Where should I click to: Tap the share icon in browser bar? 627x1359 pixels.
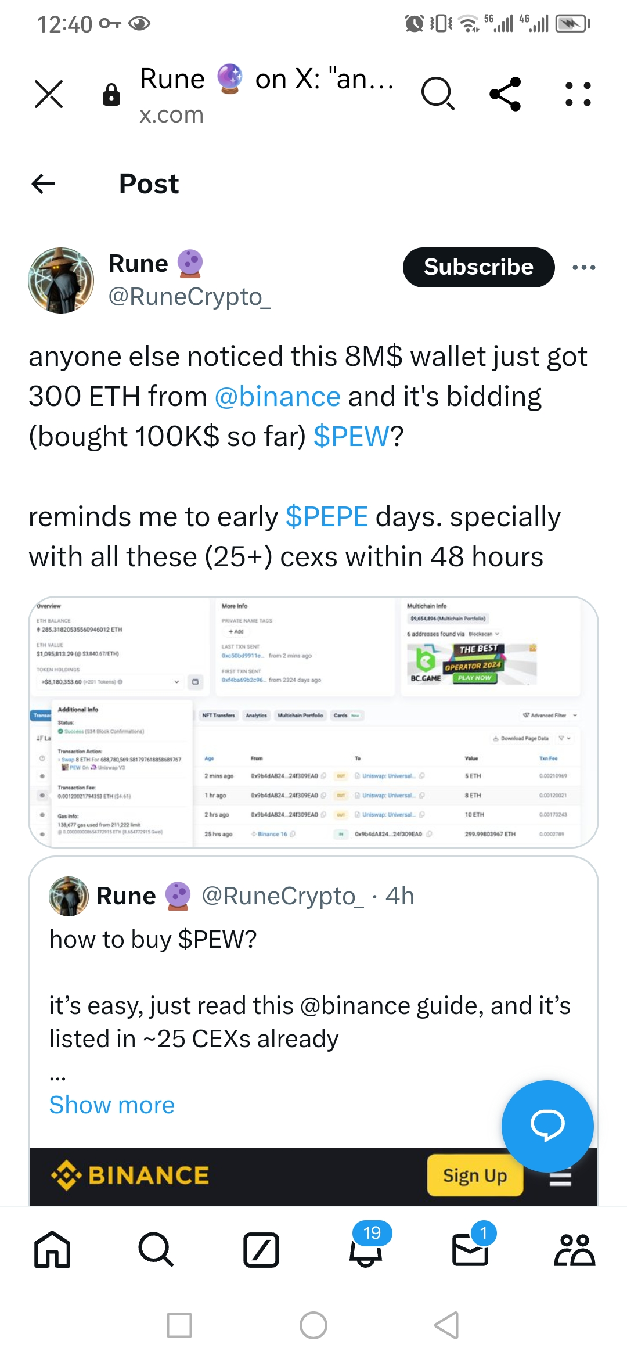pos(505,94)
